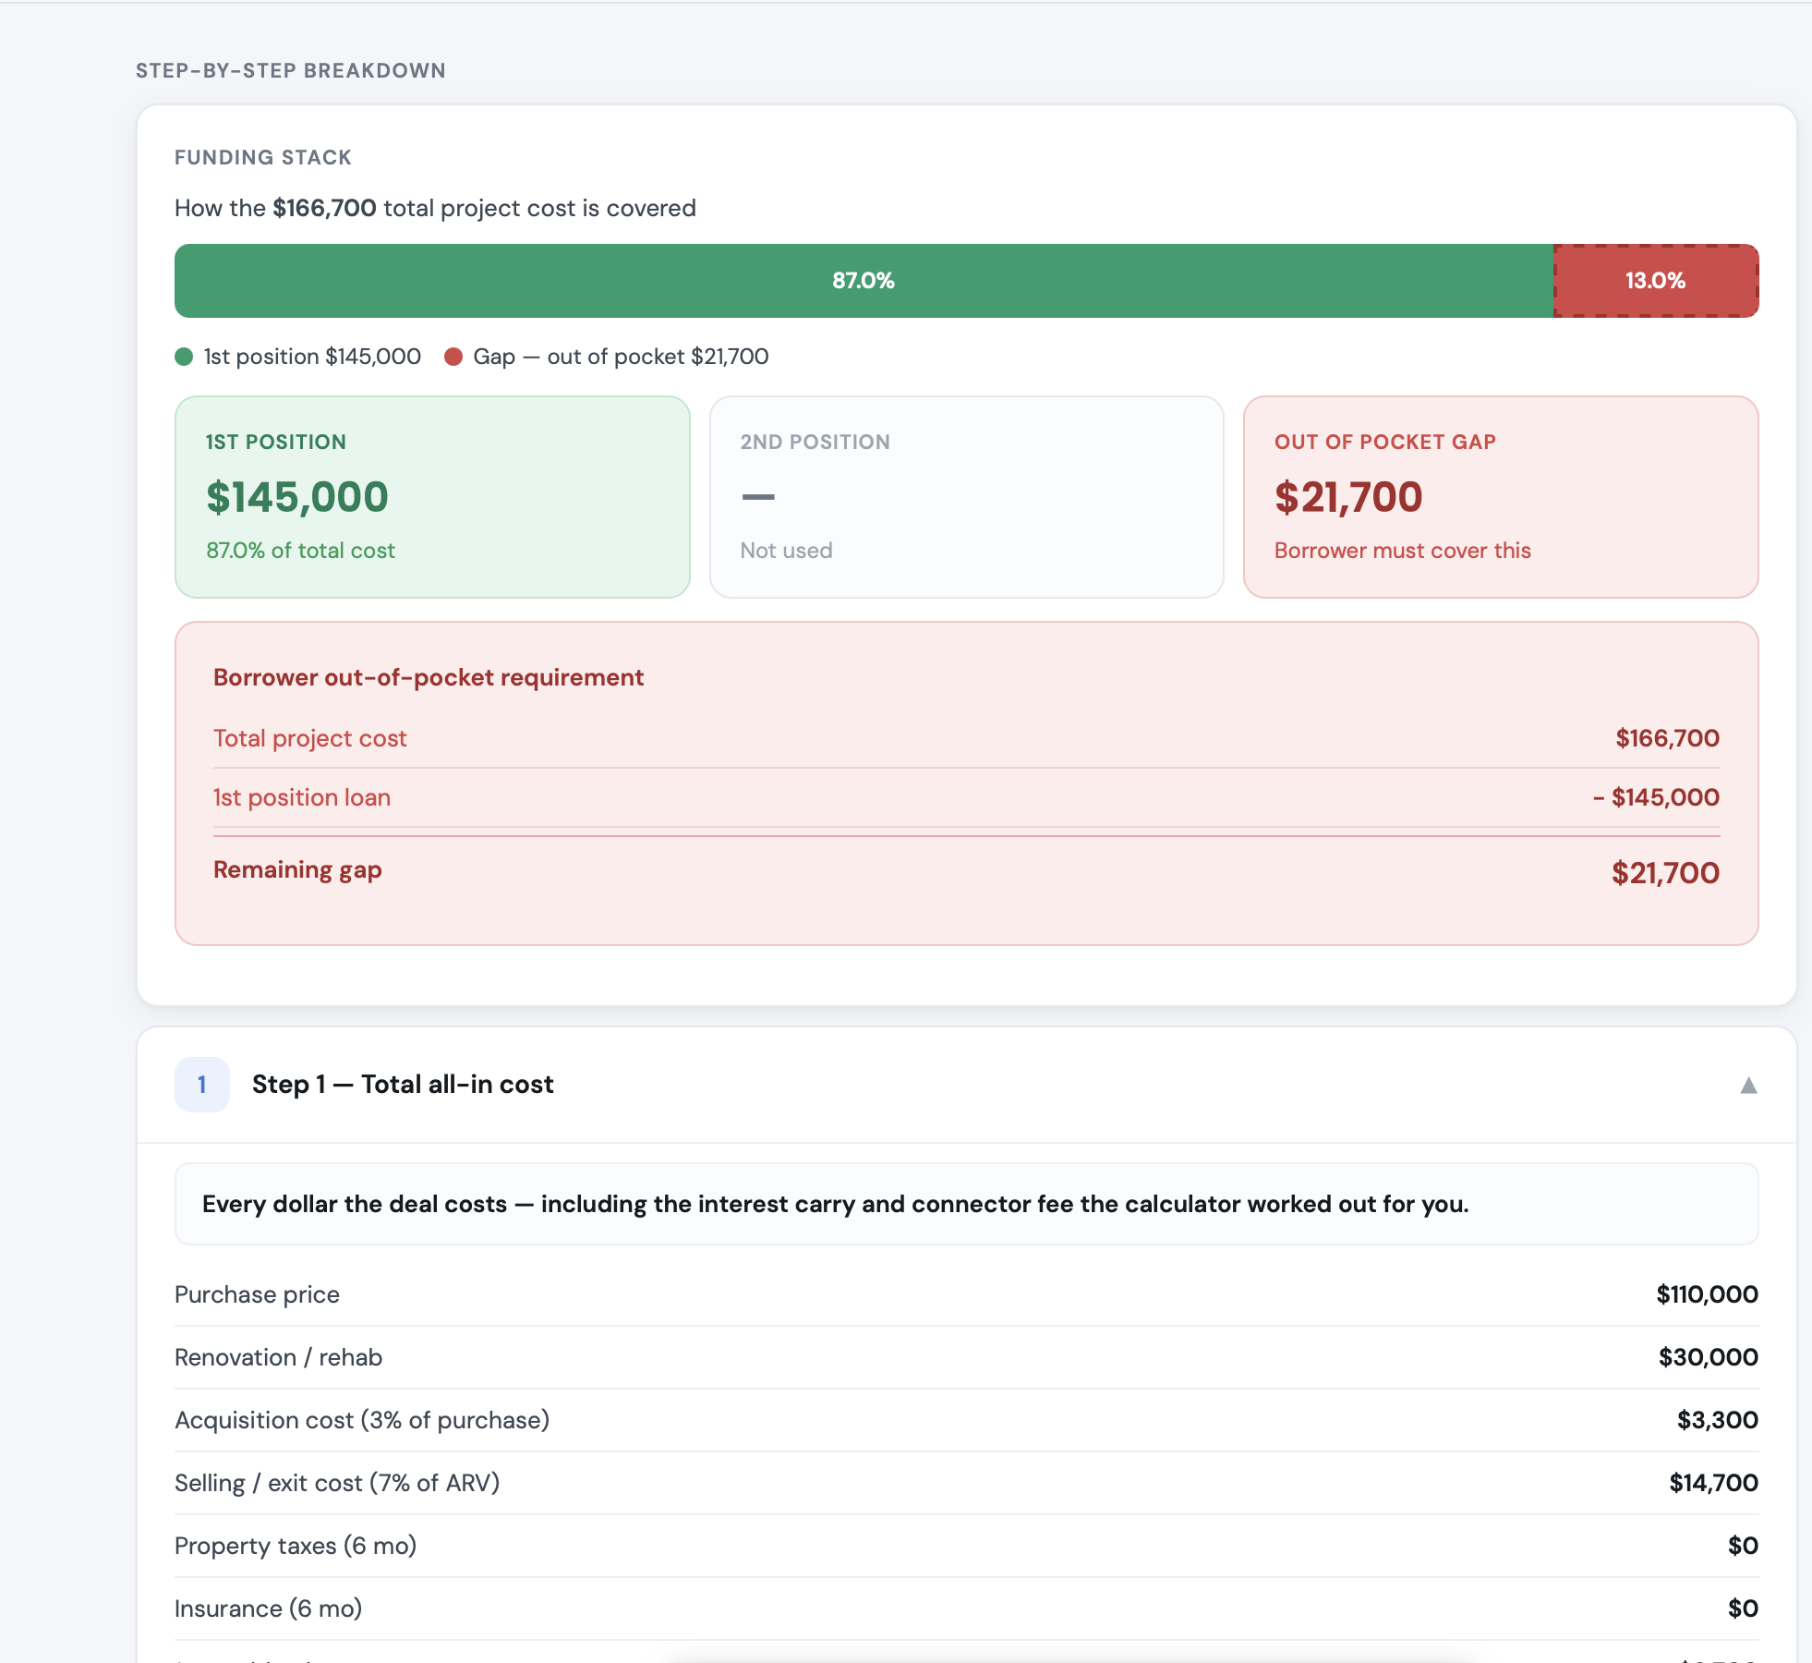1812x1663 pixels.
Task: Click the Remaining gap $21,700 value
Action: [x=1665, y=873]
